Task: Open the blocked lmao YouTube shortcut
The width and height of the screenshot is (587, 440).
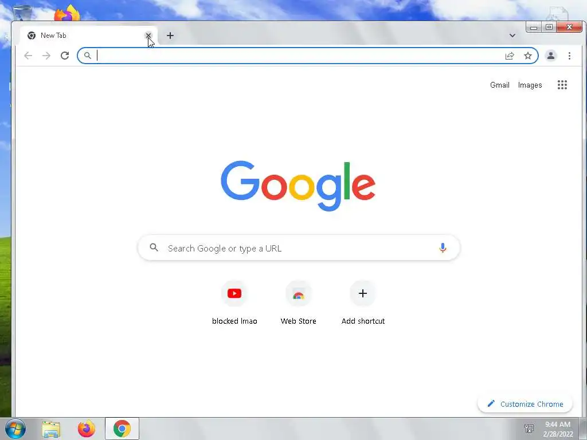Action: [234, 303]
